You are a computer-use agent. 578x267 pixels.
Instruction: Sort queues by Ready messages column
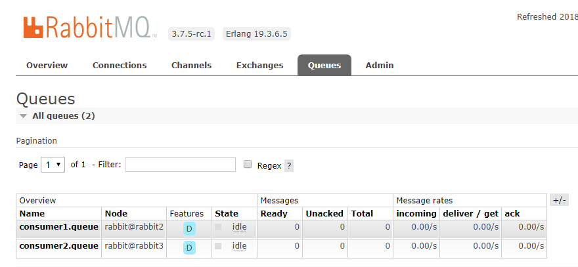tap(274, 213)
